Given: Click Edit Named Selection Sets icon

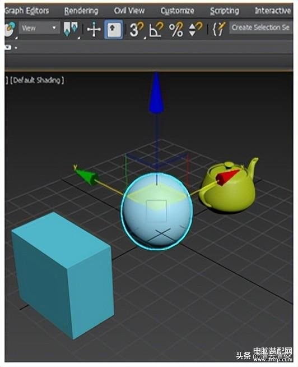Looking at the screenshot, I should tap(219, 29).
